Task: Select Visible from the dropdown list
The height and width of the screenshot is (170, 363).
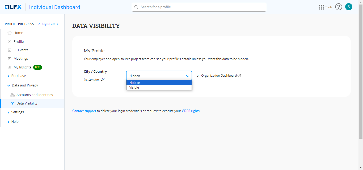Action: click(x=134, y=88)
